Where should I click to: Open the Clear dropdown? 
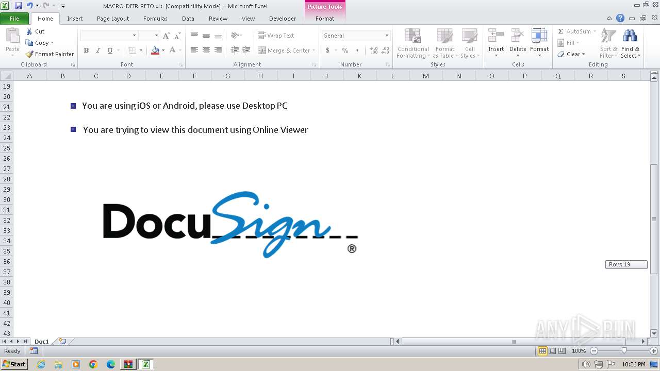click(x=571, y=54)
